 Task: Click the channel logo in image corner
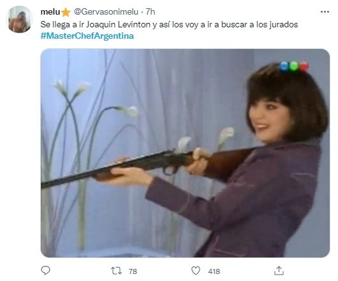[x=294, y=66]
